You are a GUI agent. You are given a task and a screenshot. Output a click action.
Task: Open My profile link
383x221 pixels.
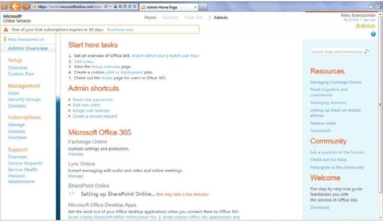pyautogui.click(x=351, y=20)
